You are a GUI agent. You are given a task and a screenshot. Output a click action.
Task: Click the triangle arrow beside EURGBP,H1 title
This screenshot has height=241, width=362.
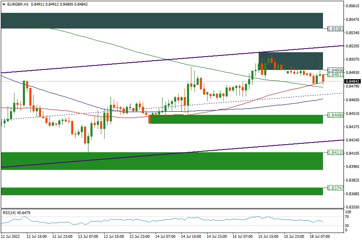point(4,4)
